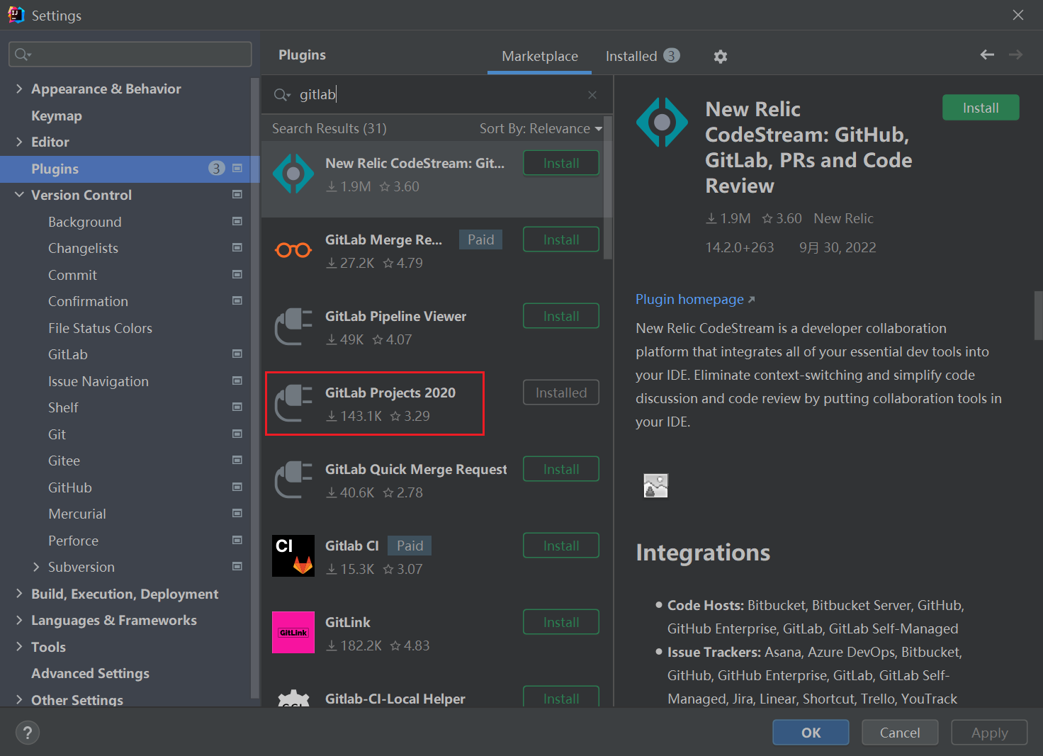Click the GitLab Projects 2020 plug icon
Viewport: 1043px width, 756px height.
pyautogui.click(x=293, y=403)
